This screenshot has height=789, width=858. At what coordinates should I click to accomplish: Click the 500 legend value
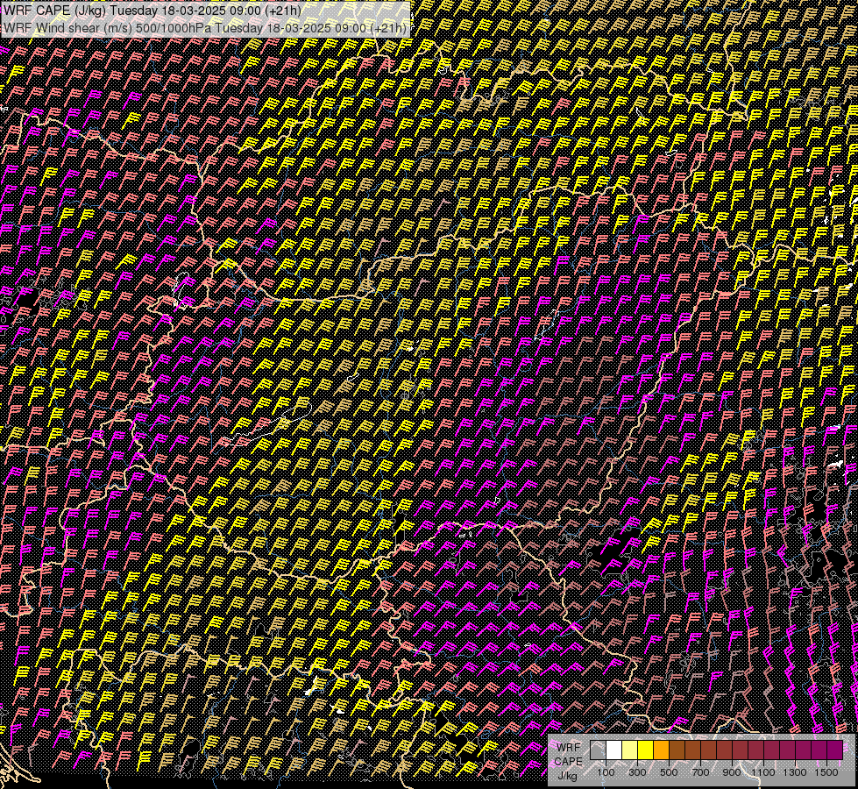669,772
